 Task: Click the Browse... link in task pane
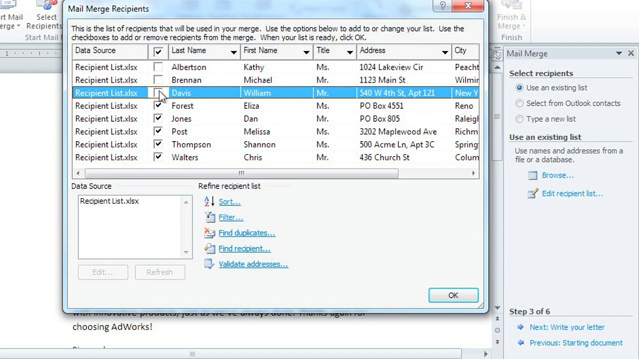(558, 176)
